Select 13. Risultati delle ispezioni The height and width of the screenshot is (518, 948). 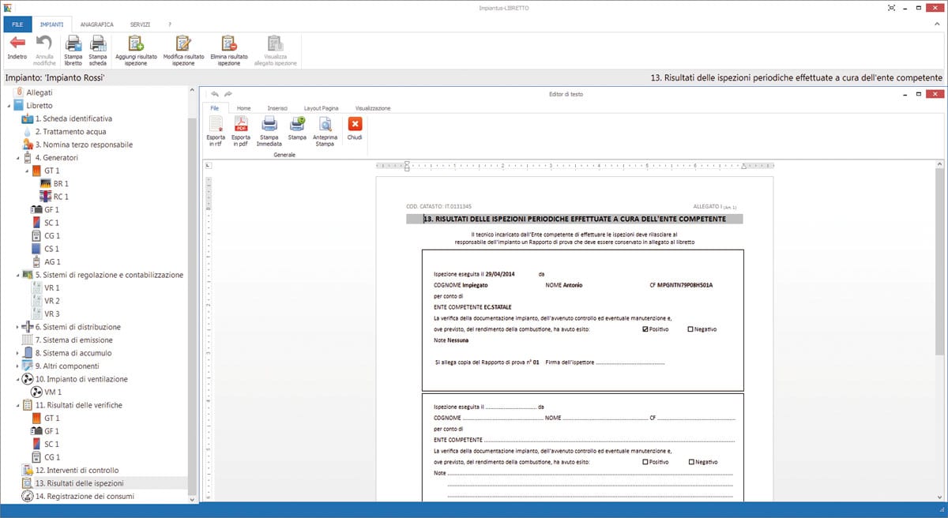tap(73, 483)
